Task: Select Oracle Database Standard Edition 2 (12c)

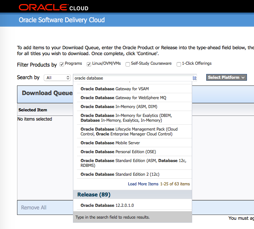Action: 134,174
